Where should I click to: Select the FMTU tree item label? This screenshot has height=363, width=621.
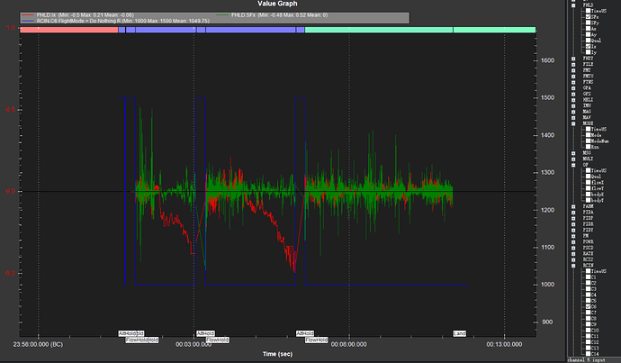pos(588,76)
